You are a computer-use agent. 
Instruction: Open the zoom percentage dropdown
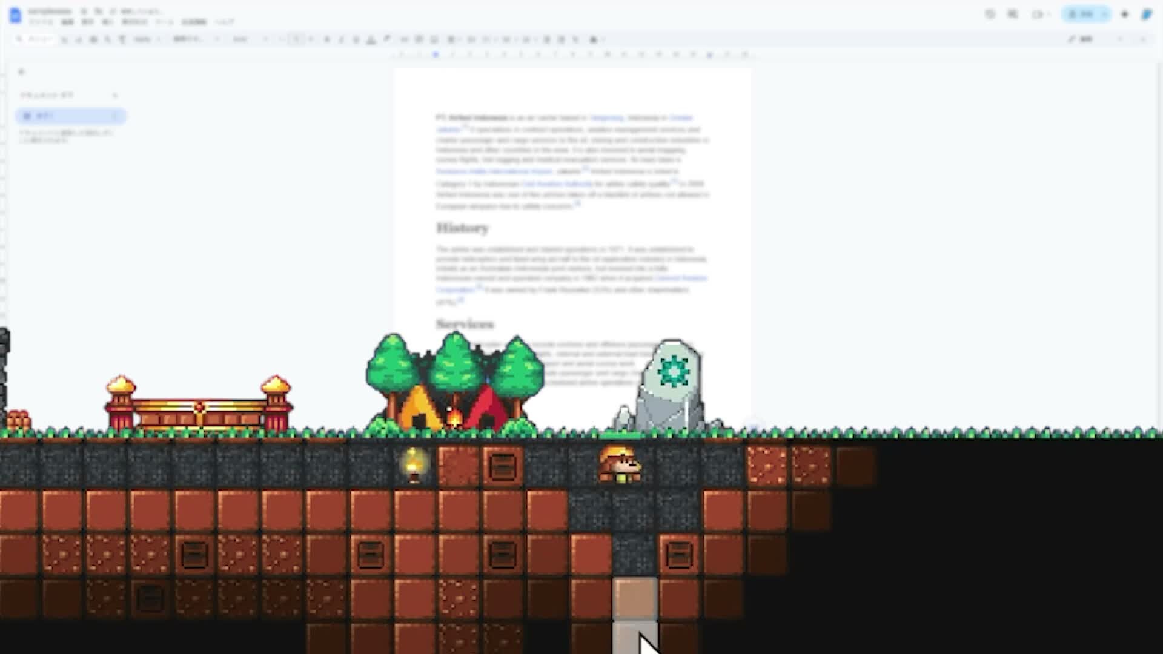145,39
